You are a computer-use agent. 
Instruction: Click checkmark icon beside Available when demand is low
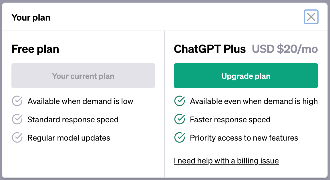[17, 101]
